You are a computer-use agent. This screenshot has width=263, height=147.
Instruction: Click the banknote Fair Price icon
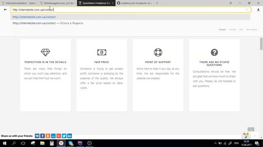point(102,52)
